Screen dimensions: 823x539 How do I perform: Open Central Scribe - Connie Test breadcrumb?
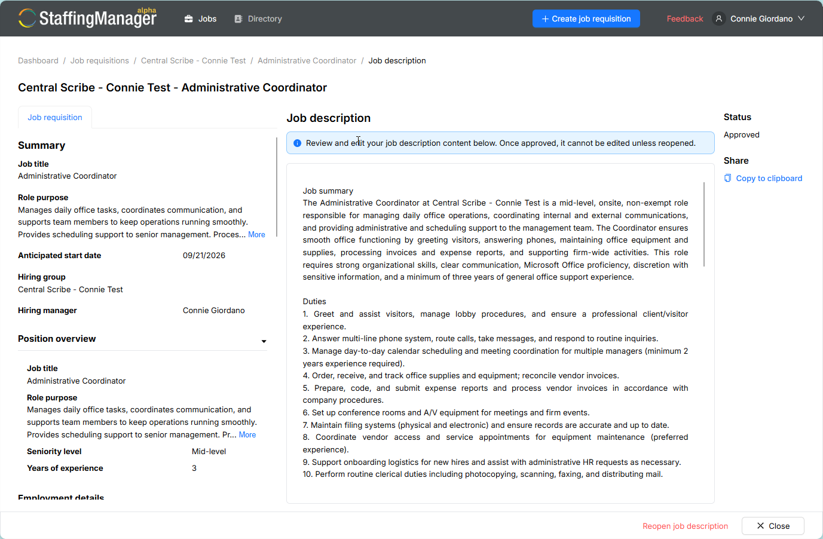point(194,61)
